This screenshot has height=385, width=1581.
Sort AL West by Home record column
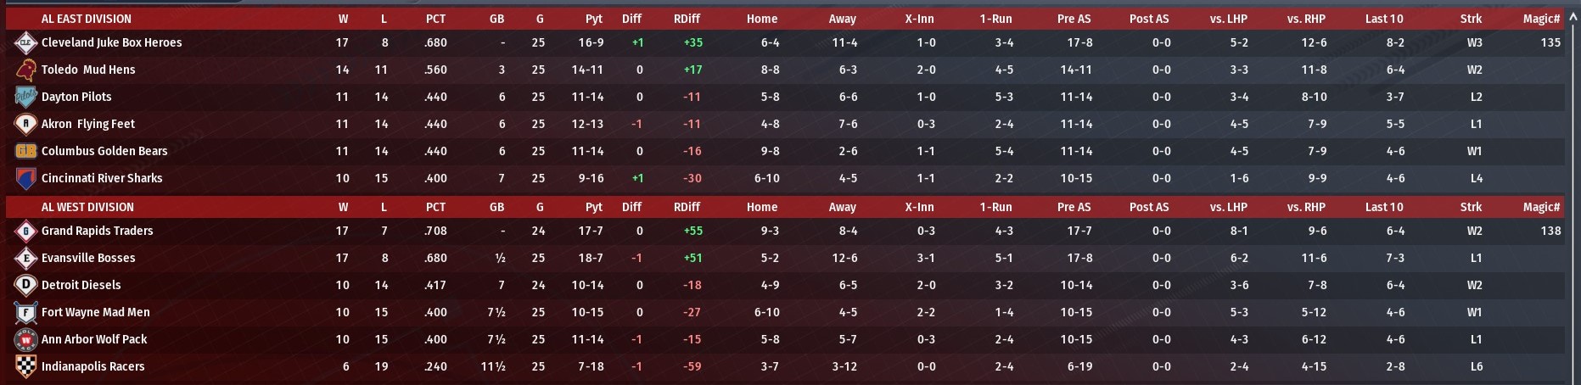pos(761,207)
